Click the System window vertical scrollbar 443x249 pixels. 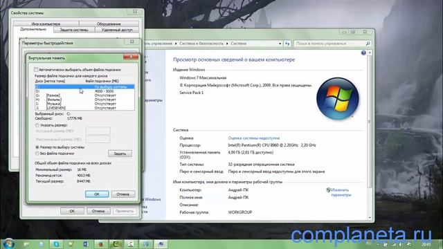[370, 122]
